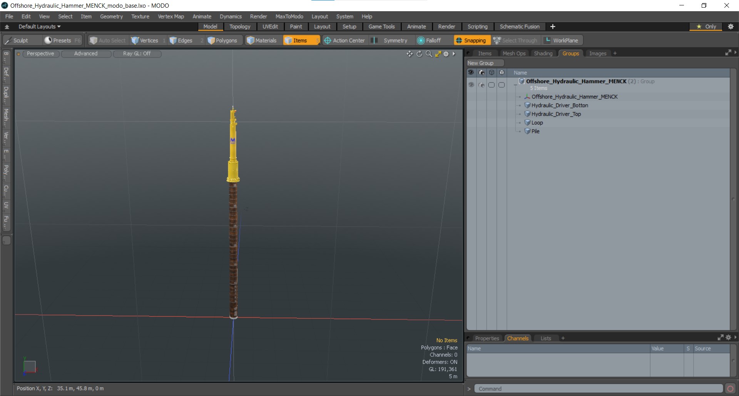Click the viewport zoom magnifier icon
The width and height of the screenshot is (739, 396).
(x=429, y=54)
